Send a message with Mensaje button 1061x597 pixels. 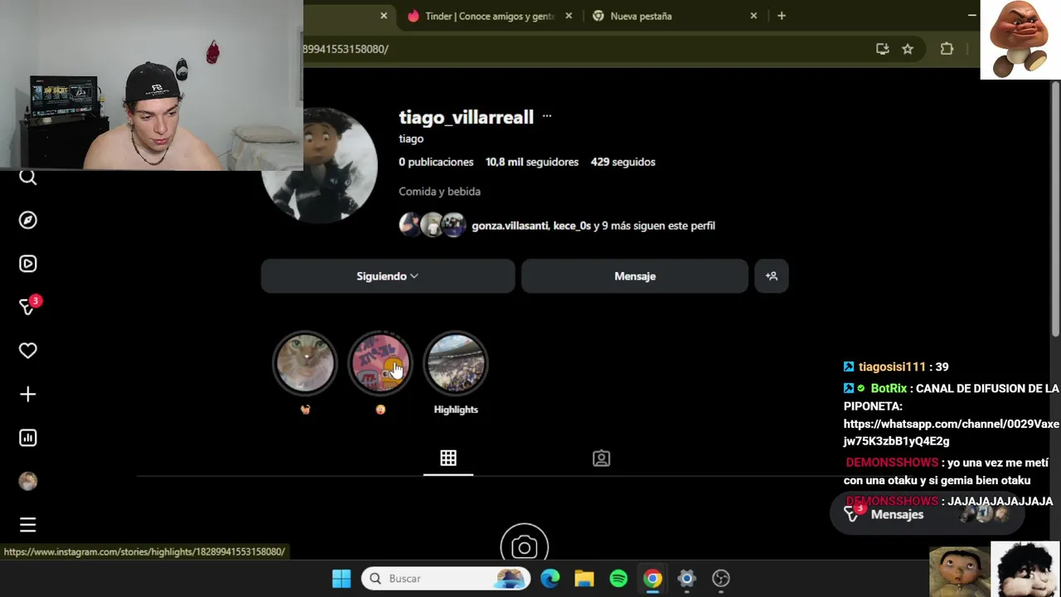point(635,276)
